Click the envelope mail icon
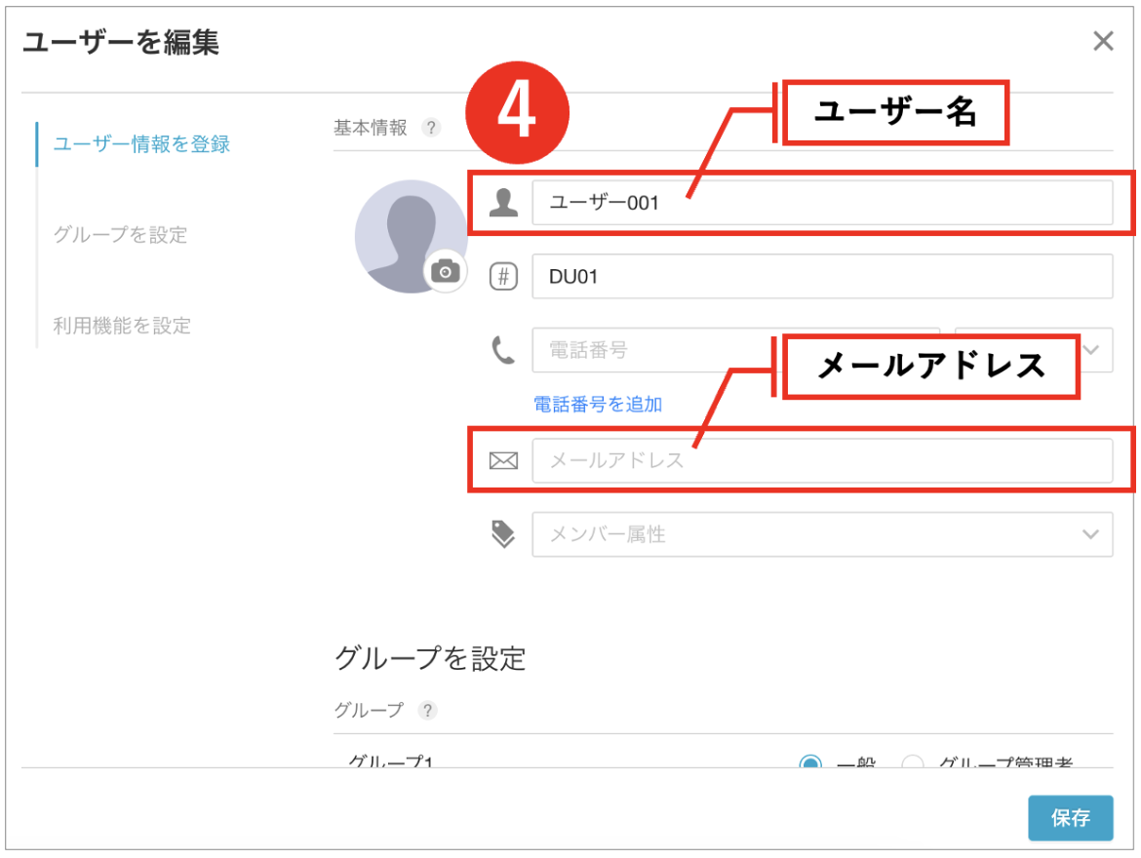This screenshot has height=858, width=1141. click(503, 460)
